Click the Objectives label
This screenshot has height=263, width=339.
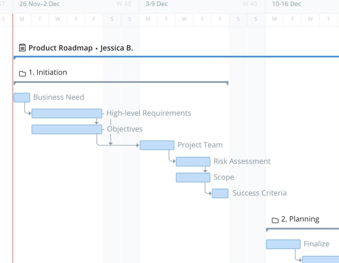point(125,129)
